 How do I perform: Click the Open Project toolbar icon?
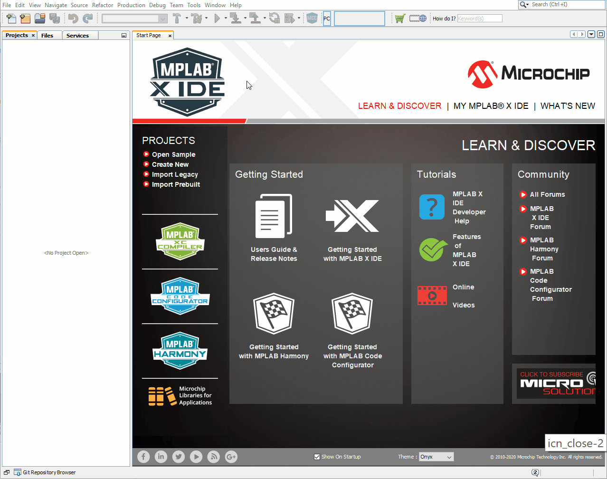40,19
